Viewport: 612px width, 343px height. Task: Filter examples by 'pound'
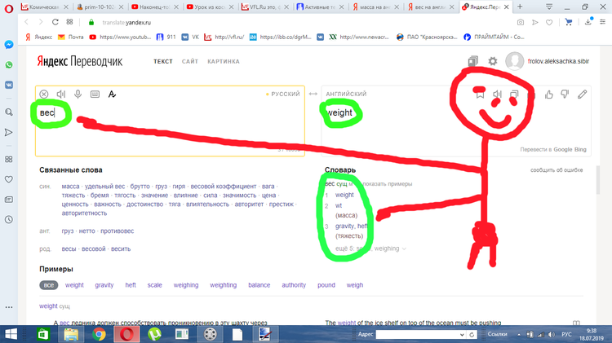point(326,285)
